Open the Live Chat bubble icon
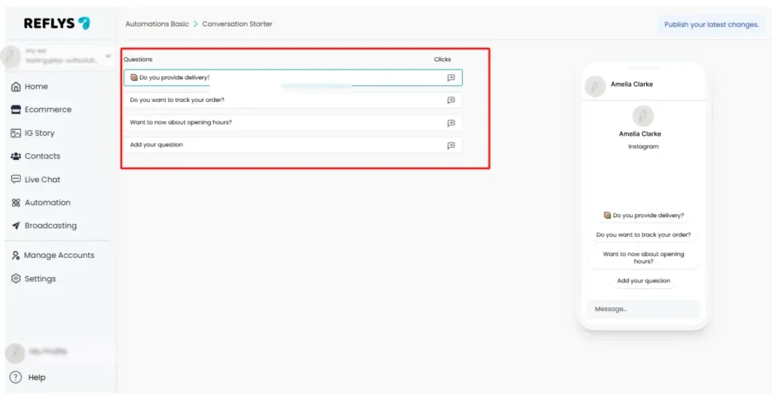 (16, 180)
